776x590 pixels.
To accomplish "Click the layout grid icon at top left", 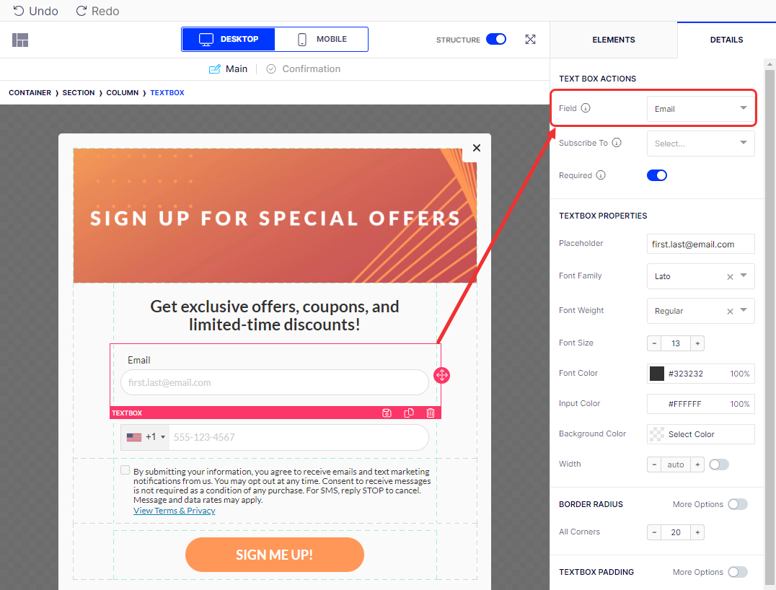I will pos(20,40).
